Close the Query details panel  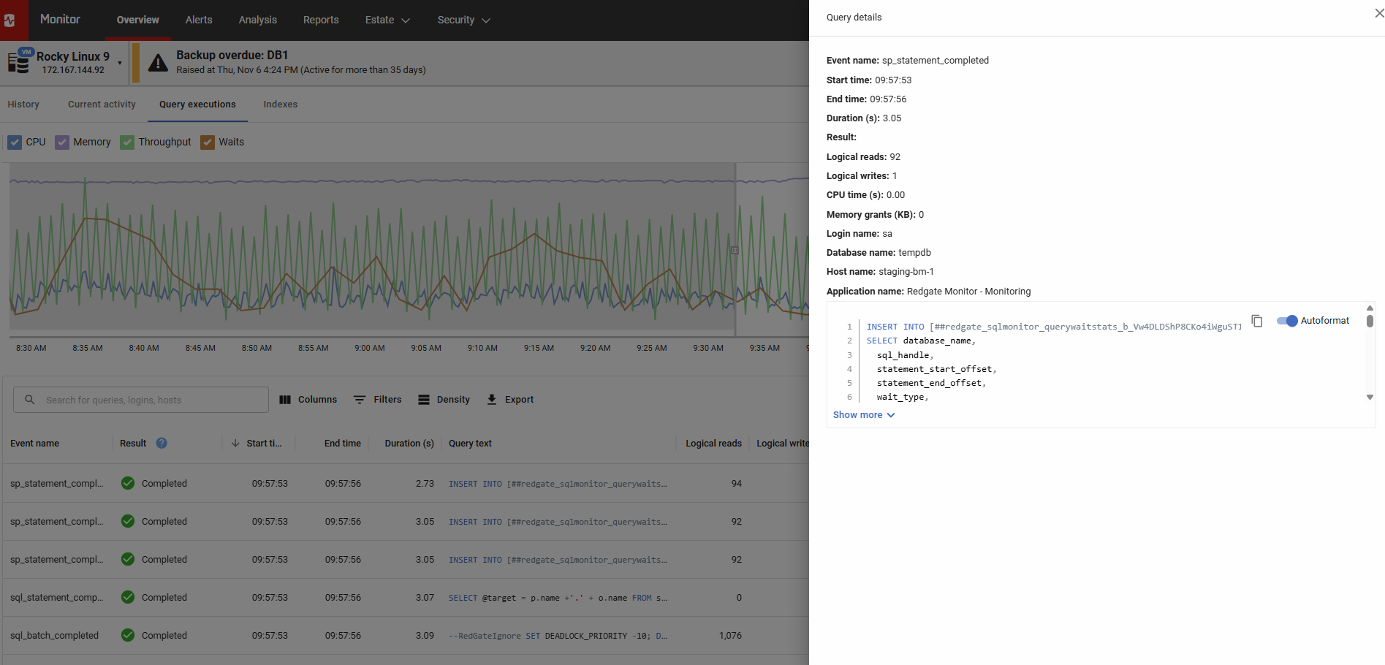pos(1378,13)
